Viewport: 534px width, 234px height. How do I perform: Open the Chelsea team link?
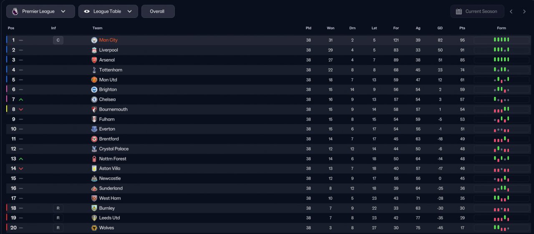(x=107, y=100)
